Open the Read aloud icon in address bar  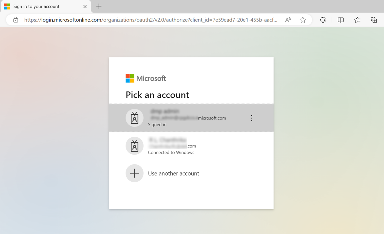(x=288, y=20)
